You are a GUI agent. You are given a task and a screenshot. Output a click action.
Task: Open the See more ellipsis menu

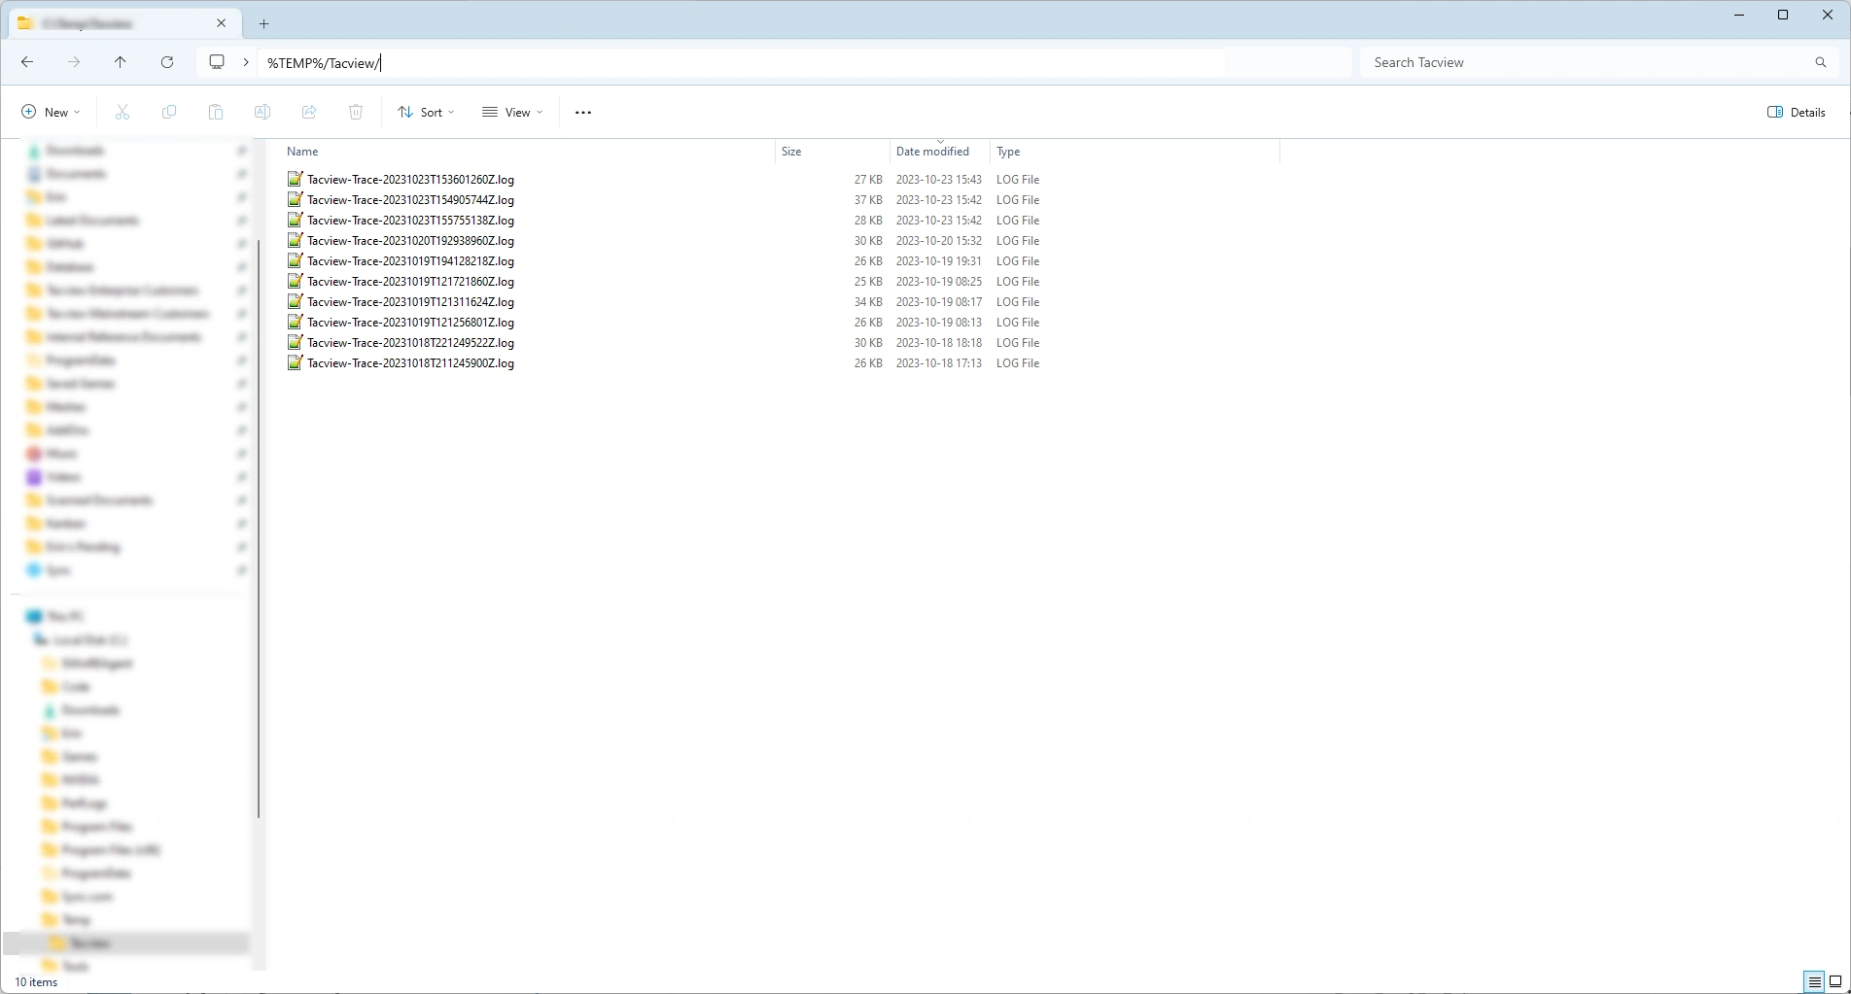coord(583,112)
